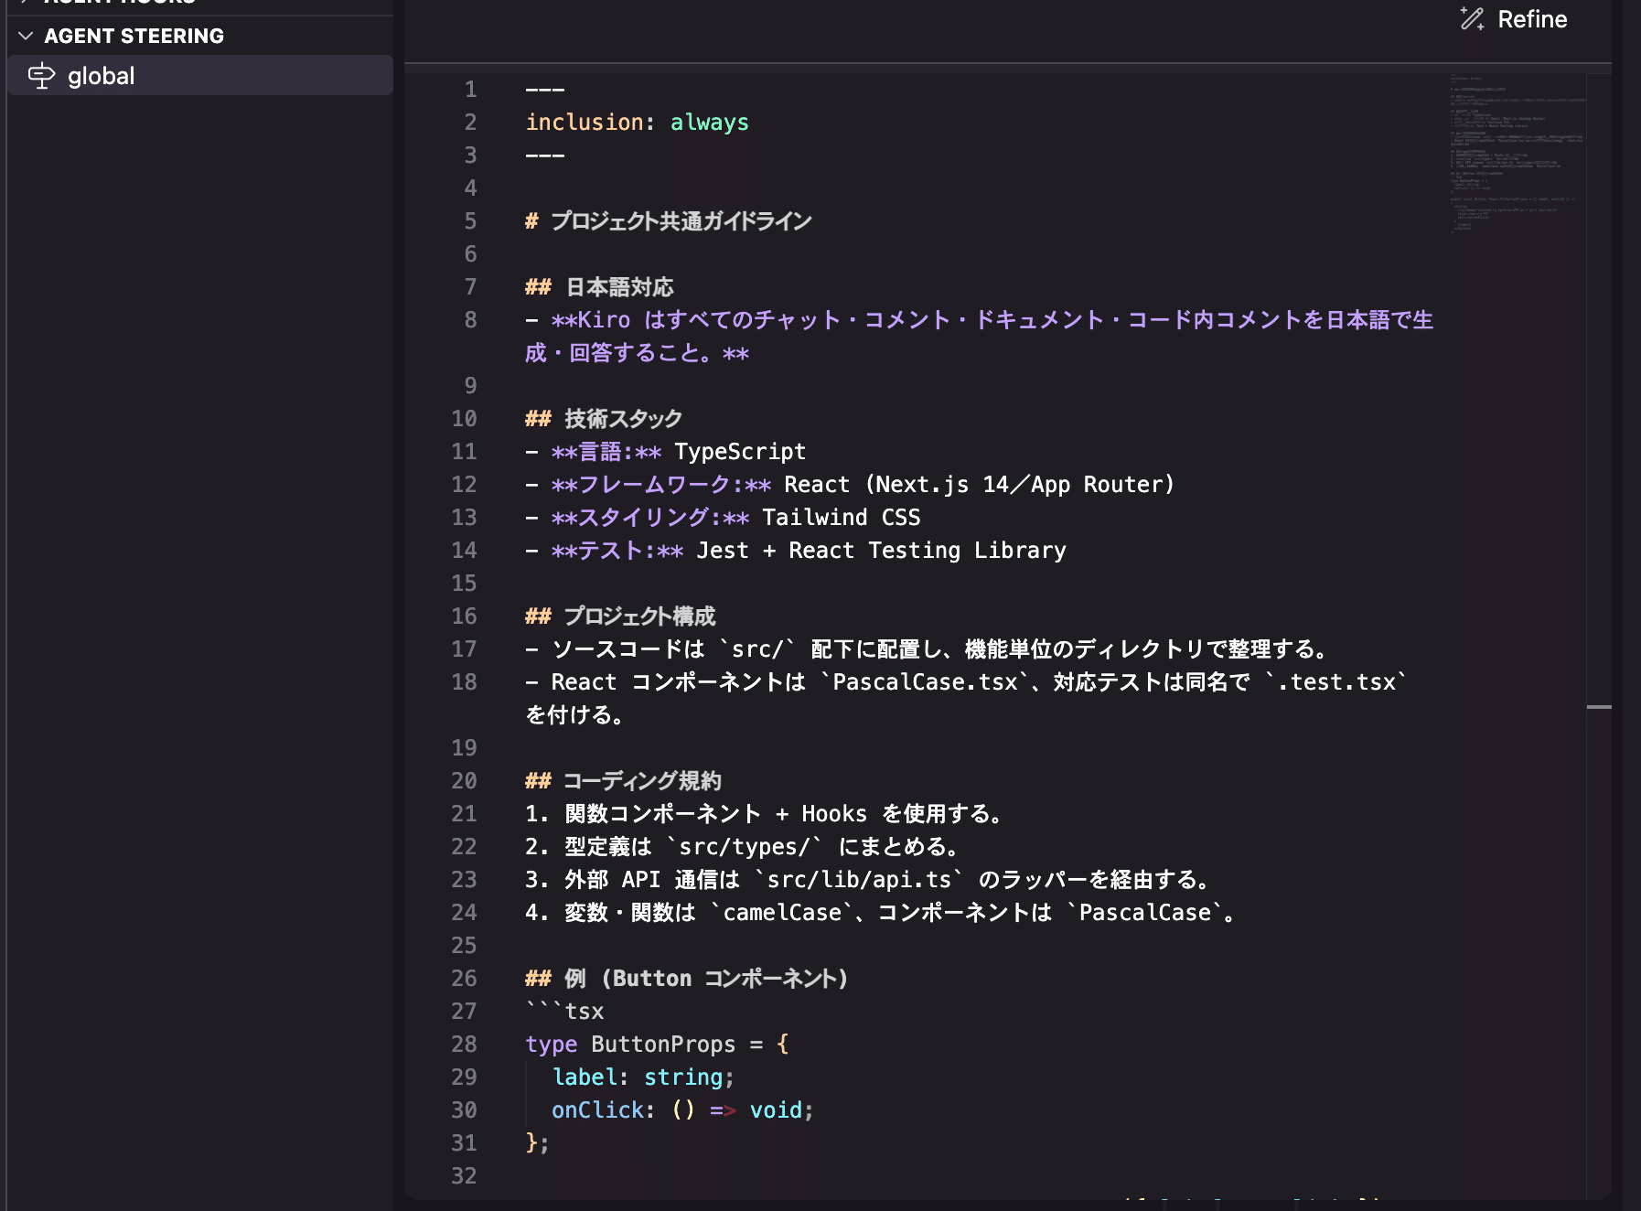Click line number 32 in gutter
Screen dimensions: 1641x1211
click(x=464, y=1176)
